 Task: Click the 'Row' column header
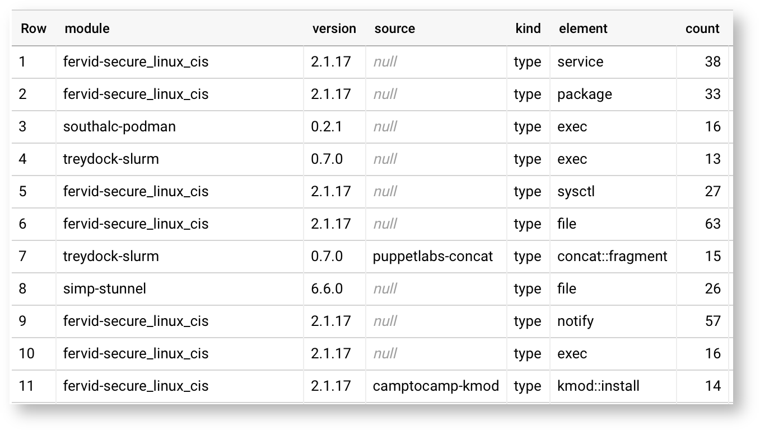[x=34, y=29]
